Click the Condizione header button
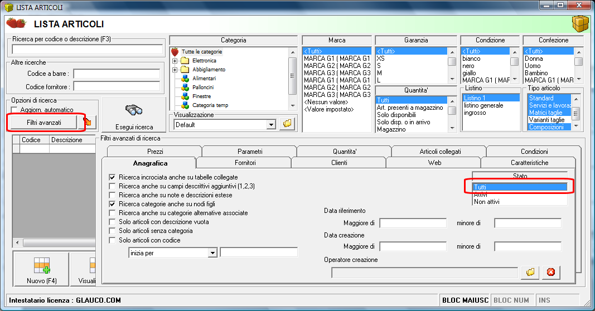This screenshot has height=311, width=595. pyautogui.click(x=490, y=40)
